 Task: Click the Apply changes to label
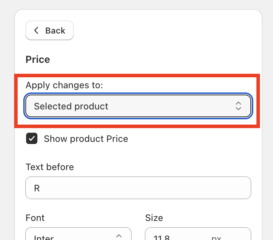[x=64, y=85]
